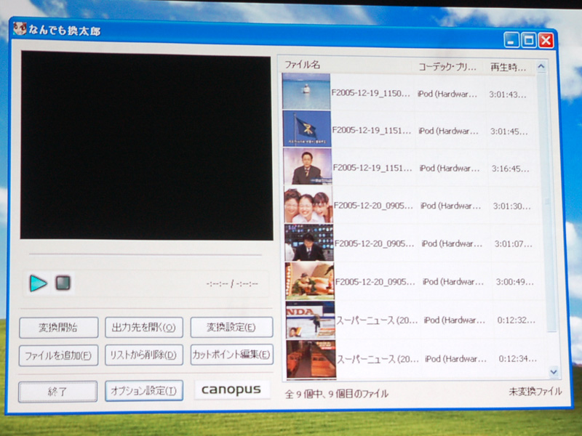The height and width of the screenshot is (436, 582).
Task: Click the file list scroll down arrow
Action: (x=554, y=371)
